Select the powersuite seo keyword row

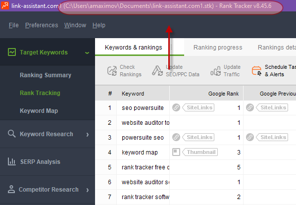pyautogui.click(x=196, y=138)
